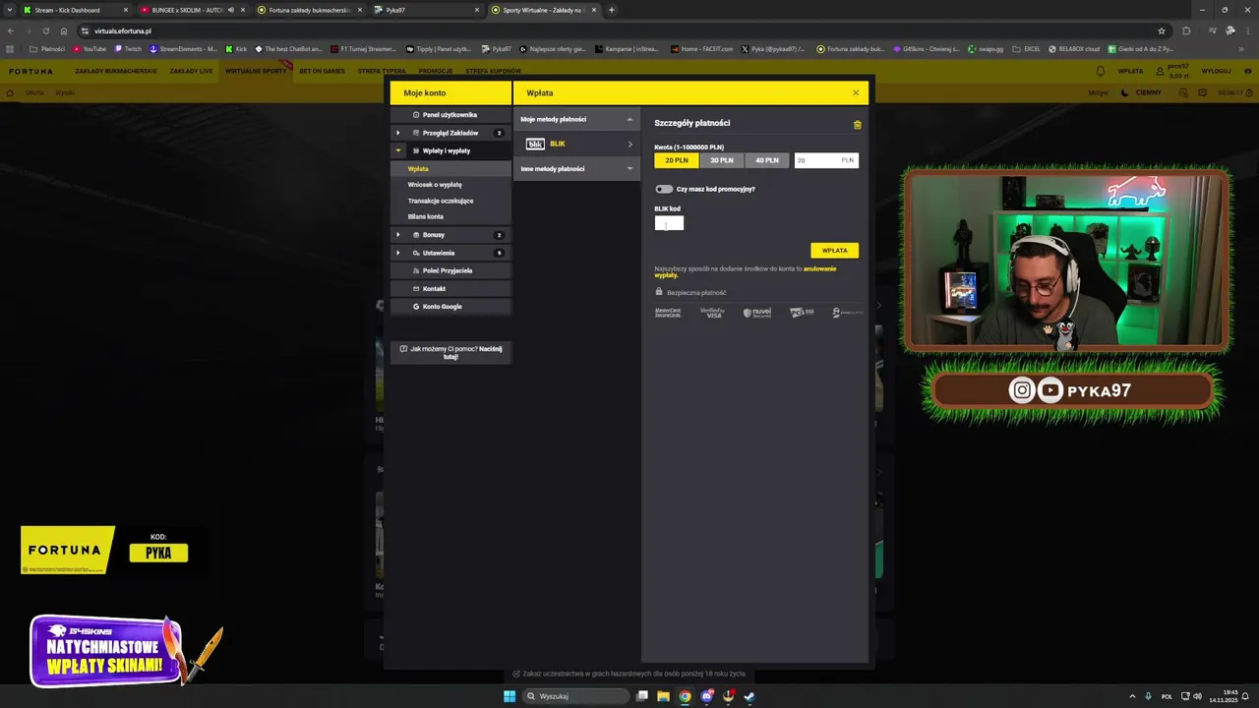Select the 40 PLN amount
The width and height of the screenshot is (1259, 708).
[x=767, y=160]
